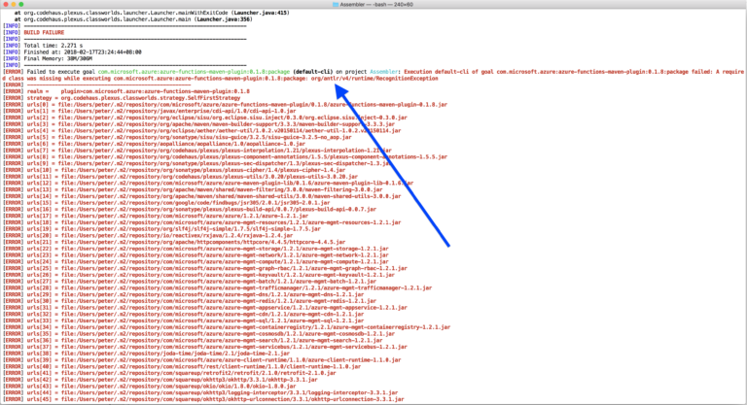Screen dimensions: 747x405
Task: Click the urls[7] plexus-interpolation line
Action: pyautogui.click(x=197, y=151)
